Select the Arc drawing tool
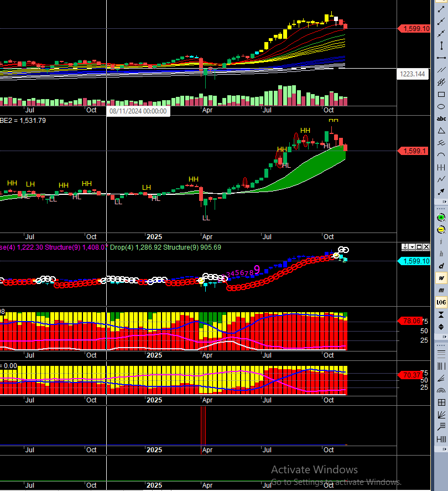Image resolution: width=448 pixels, height=491 pixels. point(441,155)
